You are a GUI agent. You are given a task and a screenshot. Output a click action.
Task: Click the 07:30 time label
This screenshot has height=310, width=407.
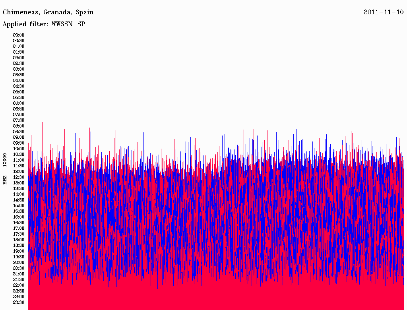pyautogui.click(x=19, y=120)
